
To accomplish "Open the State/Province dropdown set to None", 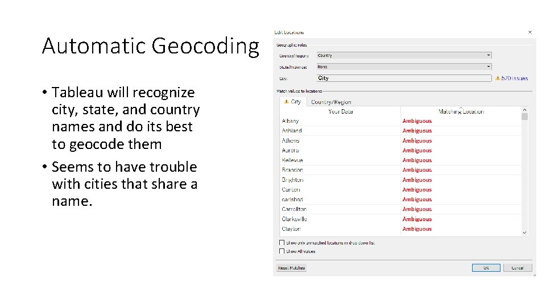I will click(x=404, y=67).
